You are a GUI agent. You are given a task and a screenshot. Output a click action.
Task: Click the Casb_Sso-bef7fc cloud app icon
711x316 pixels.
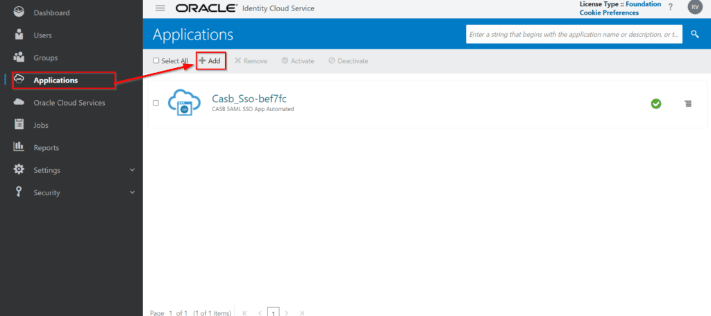click(184, 103)
